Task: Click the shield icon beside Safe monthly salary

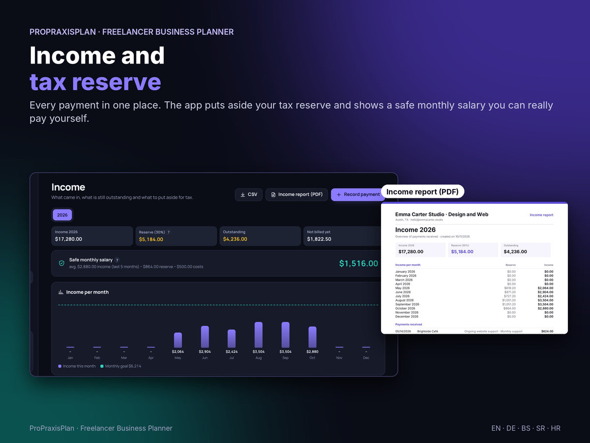Action: [61, 263]
